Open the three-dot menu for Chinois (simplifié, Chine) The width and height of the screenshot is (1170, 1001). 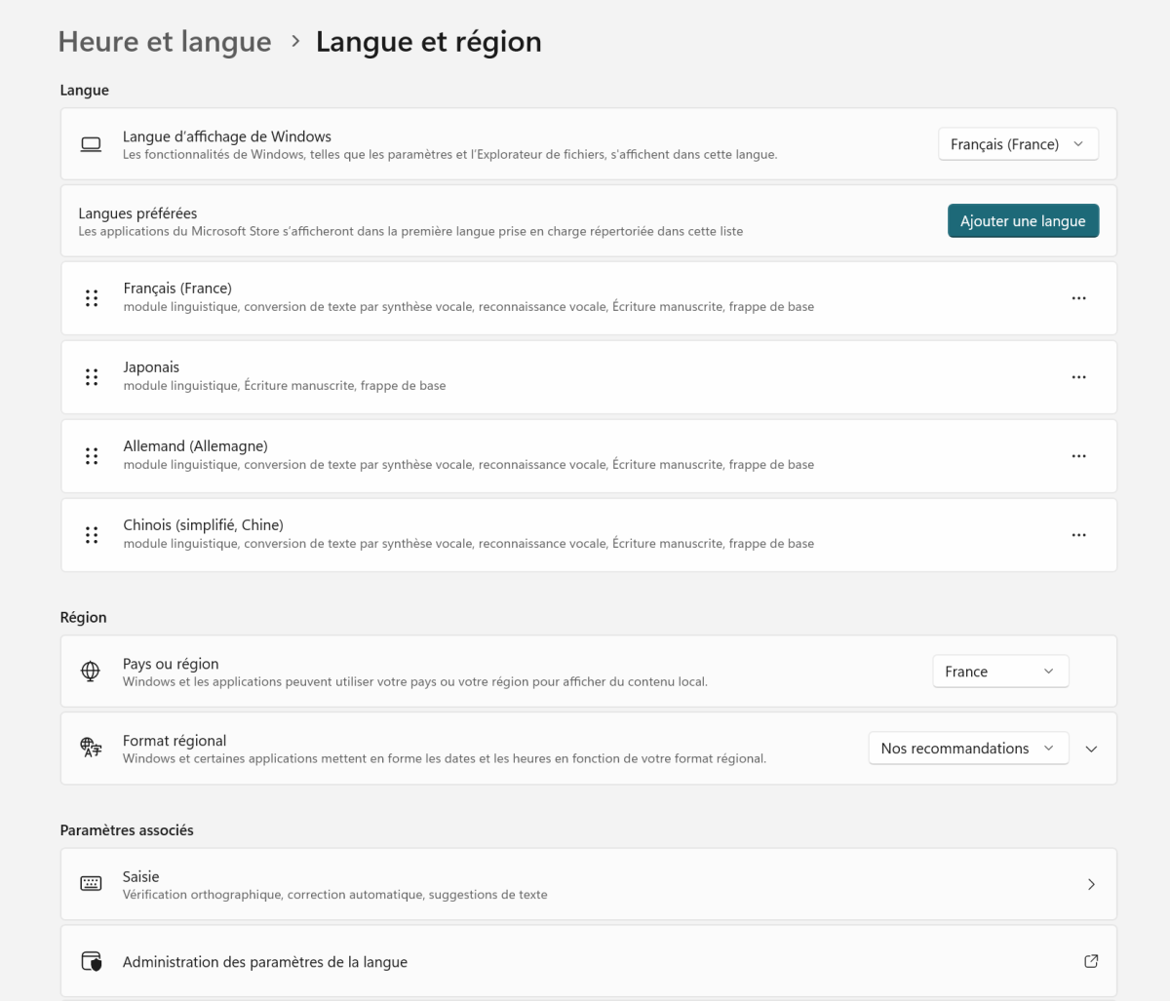(x=1078, y=535)
